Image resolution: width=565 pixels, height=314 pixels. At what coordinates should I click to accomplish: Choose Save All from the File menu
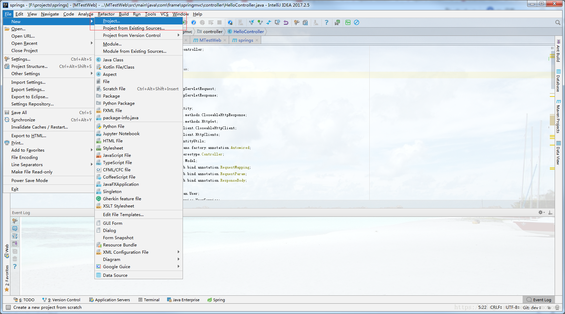pyautogui.click(x=49, y=112)
